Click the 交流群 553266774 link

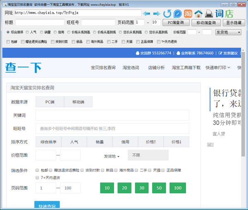[153, 53]
